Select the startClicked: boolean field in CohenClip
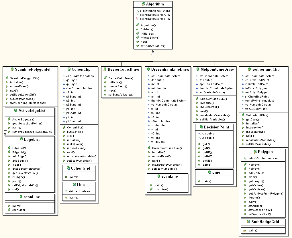This screenshot has width=292, height=238. coord(80,88)
